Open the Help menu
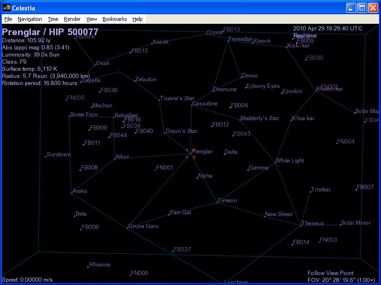Screen dimensions: 381x285 pos(138,19)
